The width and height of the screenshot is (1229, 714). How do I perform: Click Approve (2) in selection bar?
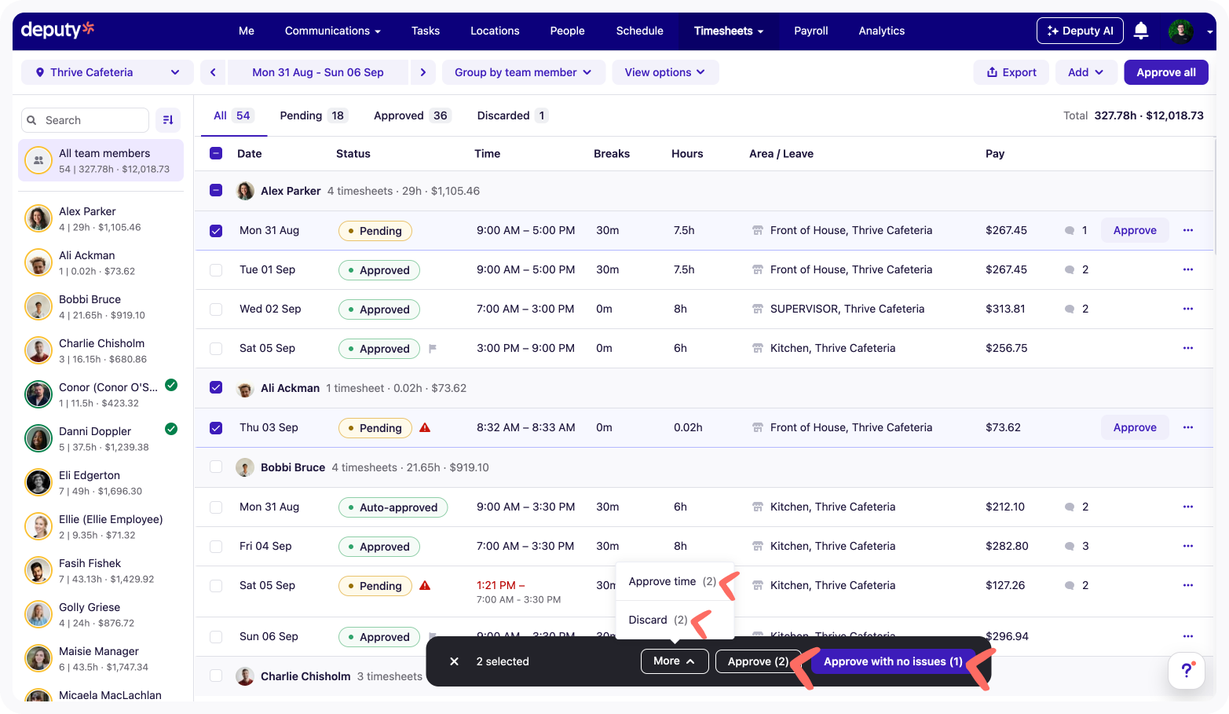pos(758,661)
